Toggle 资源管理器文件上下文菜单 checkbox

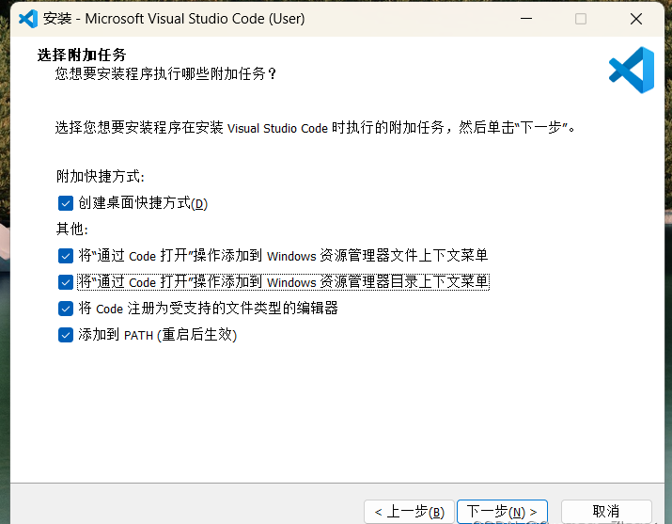pos(66,256)
